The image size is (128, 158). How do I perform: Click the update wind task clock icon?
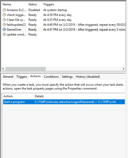click(4, 34)
